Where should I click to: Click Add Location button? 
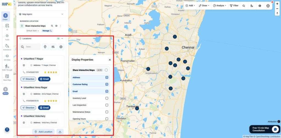pyautogui.click(x=43, y=132)
